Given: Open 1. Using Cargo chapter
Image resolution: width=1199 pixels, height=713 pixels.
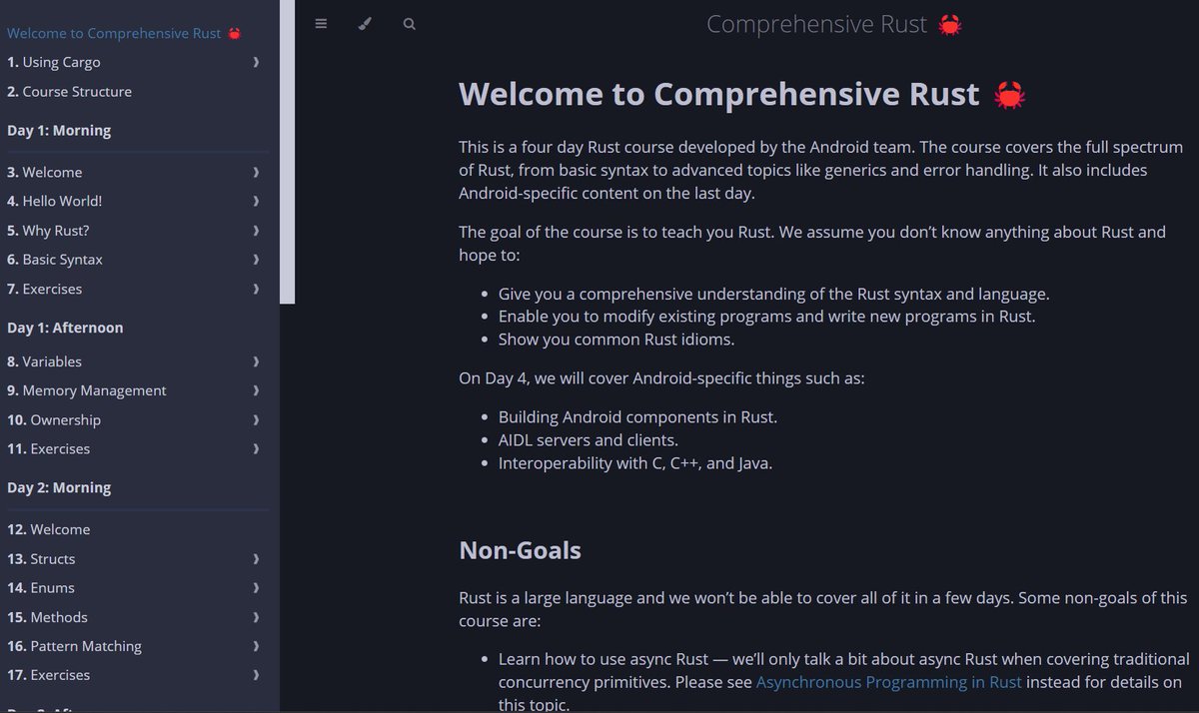Looking at the screenshot, I should [54, 62].
